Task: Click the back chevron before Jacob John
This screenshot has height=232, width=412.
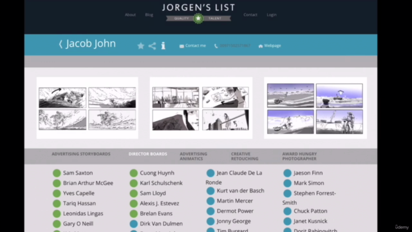Action: coord(61,44)
